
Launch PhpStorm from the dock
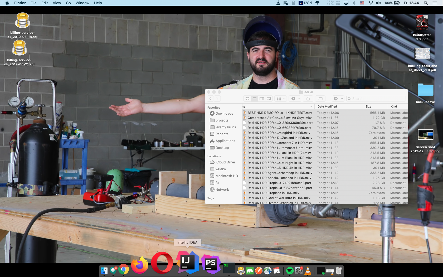211,264
